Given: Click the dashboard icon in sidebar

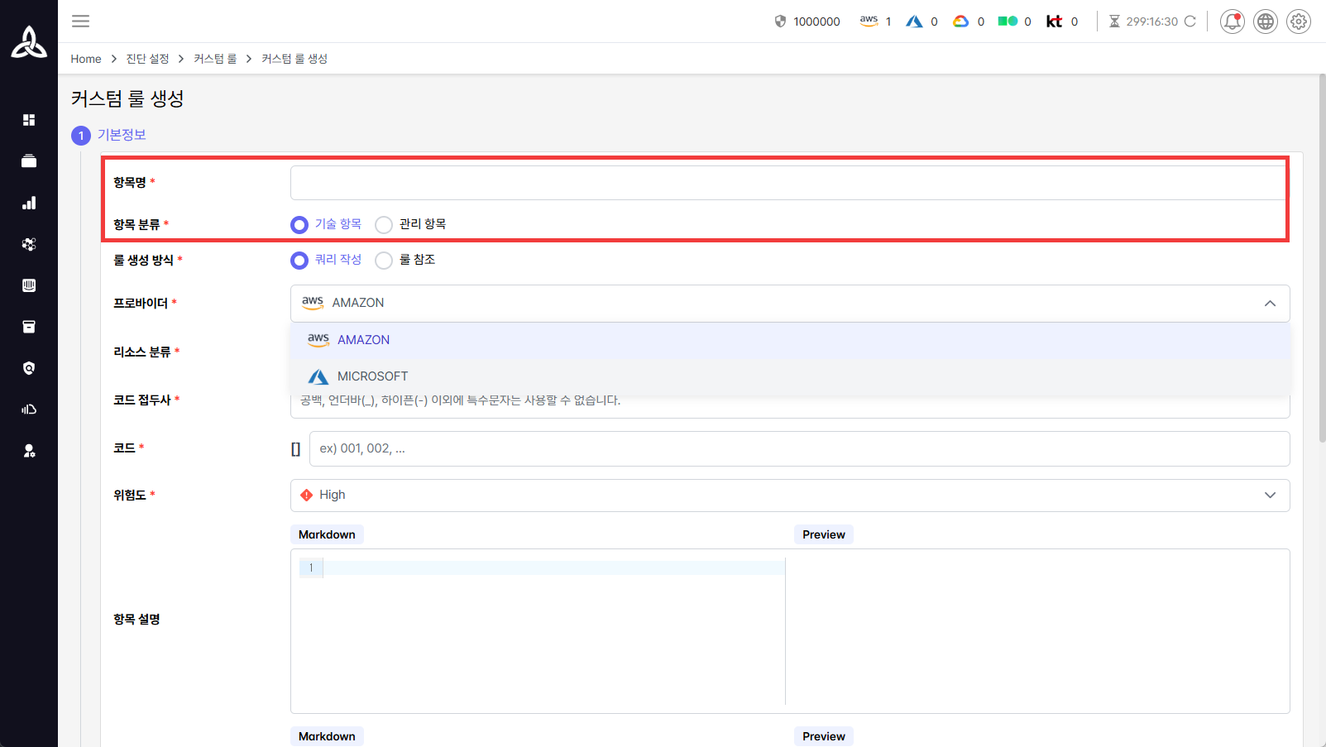Looking at the screenshot, I should click(29, 120).
